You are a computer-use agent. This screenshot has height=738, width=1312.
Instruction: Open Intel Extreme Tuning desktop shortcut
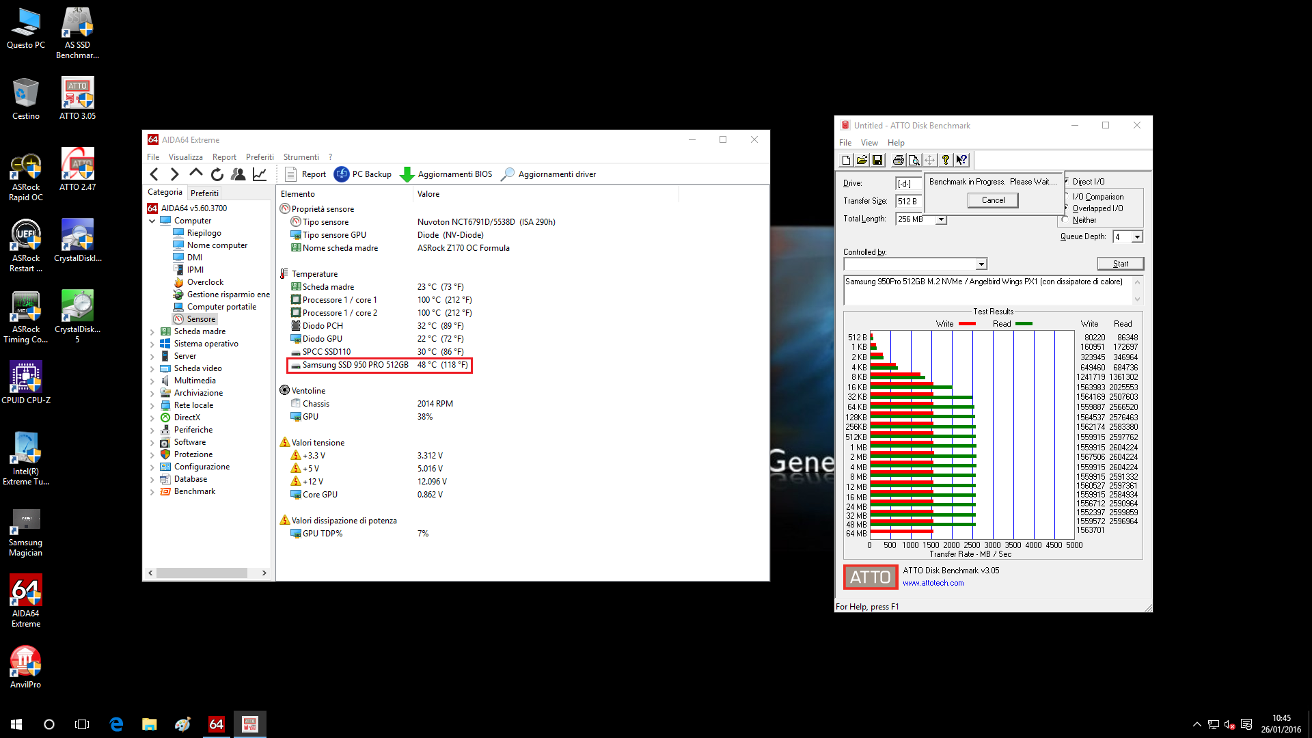pyautogui.click(x=26, y=459)
